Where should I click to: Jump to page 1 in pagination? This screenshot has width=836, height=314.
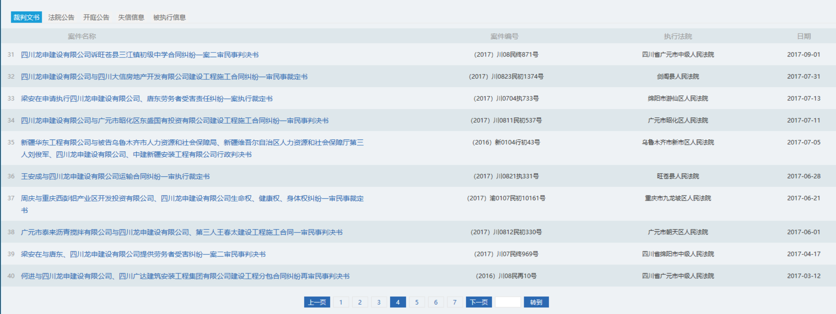coord(341,302)
